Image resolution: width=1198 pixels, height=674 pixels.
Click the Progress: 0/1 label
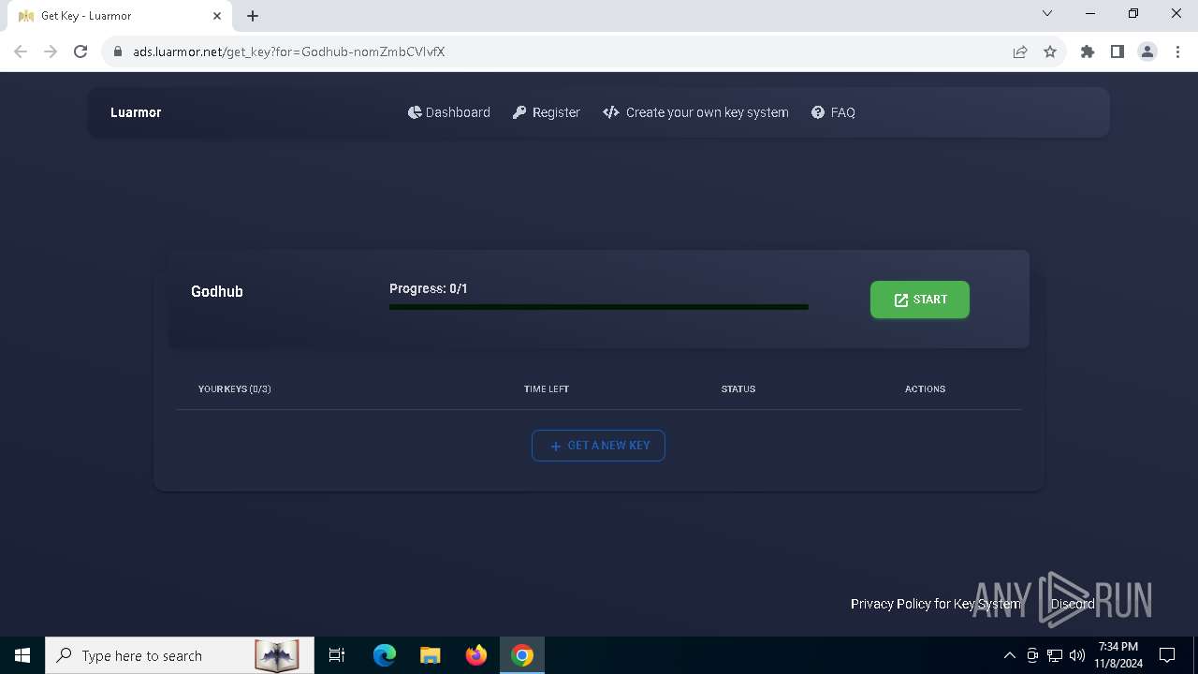tap(429, 288)
